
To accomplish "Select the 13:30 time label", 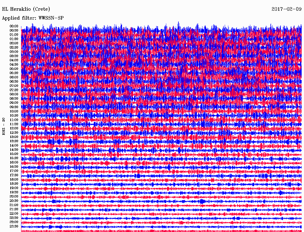I will coord(14,141).
